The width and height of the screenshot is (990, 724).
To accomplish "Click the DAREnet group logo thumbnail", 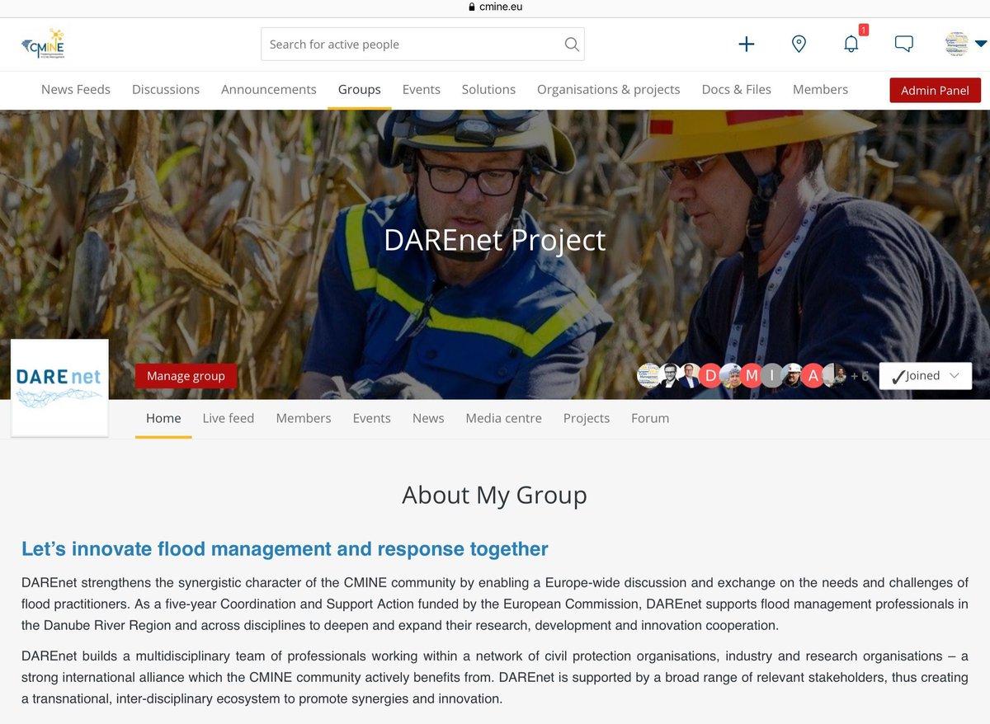I will (59, 388).
